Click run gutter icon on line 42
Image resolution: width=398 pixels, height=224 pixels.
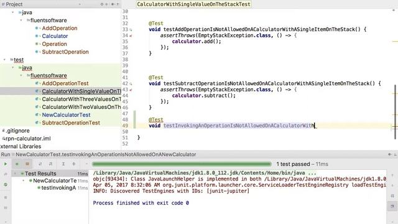click(x=131, y=83)
